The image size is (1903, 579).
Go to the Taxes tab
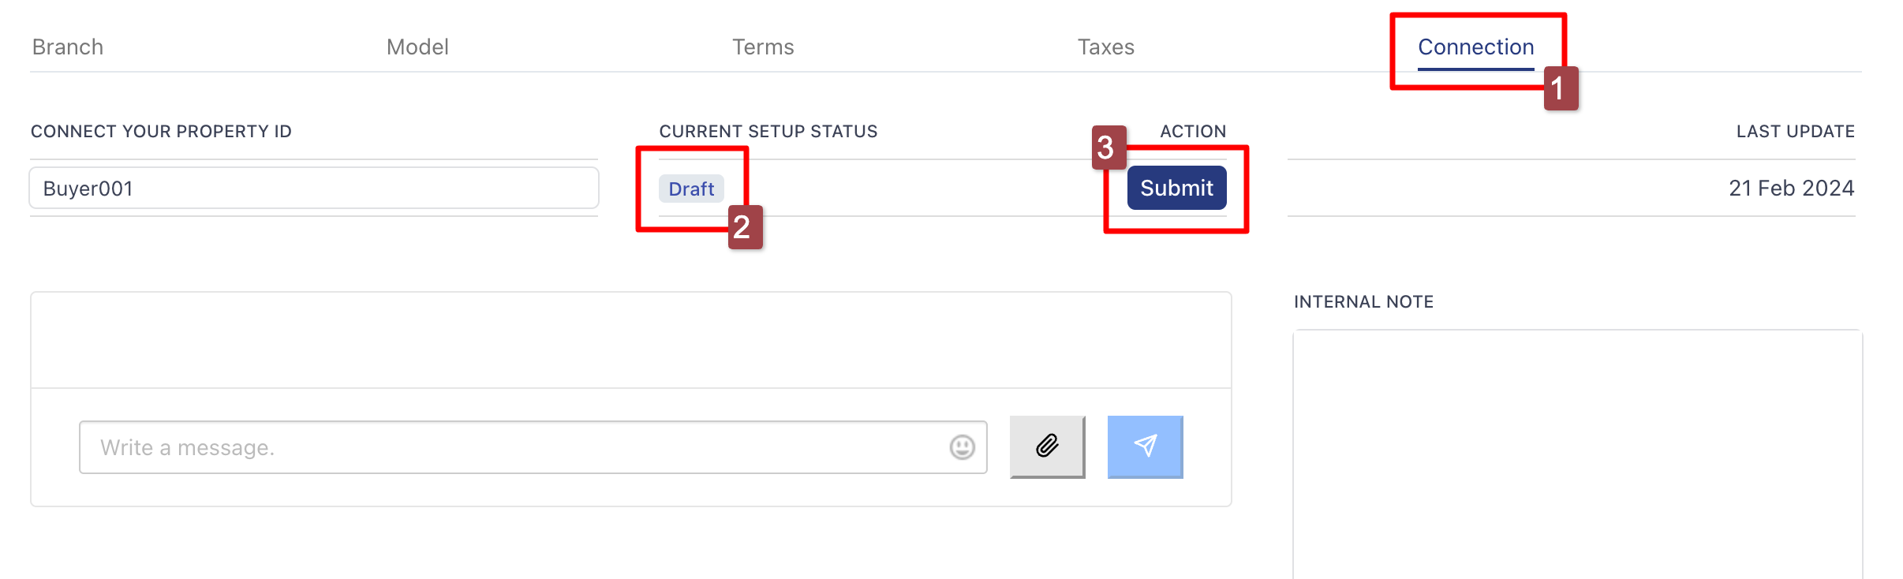point(1106,47)
